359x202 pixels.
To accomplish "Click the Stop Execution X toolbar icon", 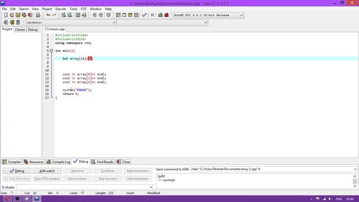I will click(152, 15).
